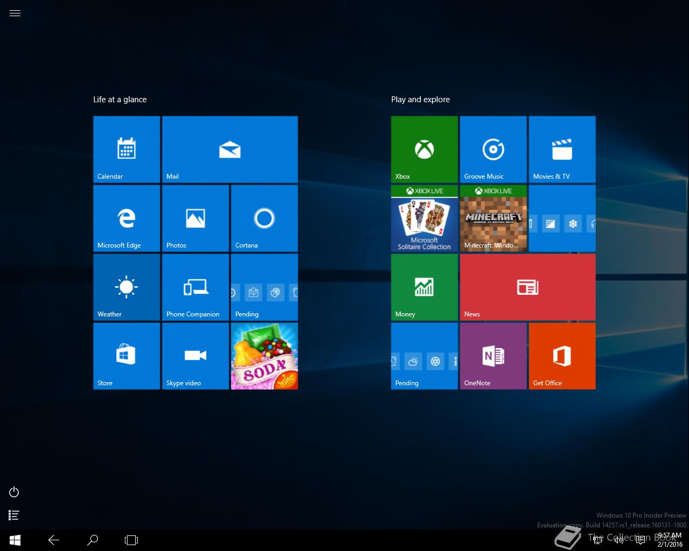The image size is (689, 551).
Task: Open taskbar Search
Action: [93, 540]
